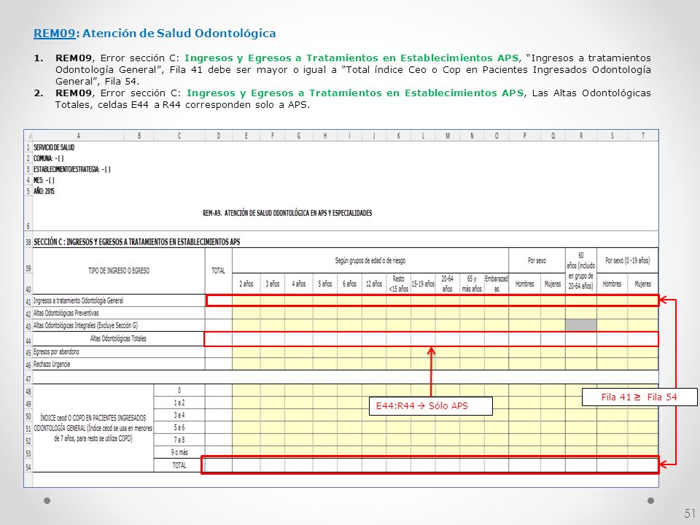Select column R header
This screenshot has height=525, width=700.
pos(581,136)
